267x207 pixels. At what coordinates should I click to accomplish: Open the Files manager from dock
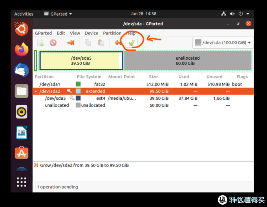[22, 91]
